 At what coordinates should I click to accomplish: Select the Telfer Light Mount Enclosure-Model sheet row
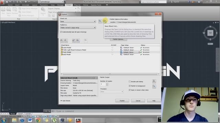pos(110,50)
